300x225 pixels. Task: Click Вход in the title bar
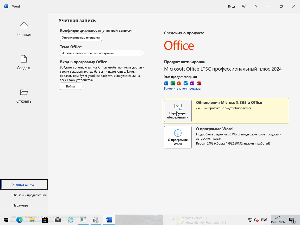(231, 6)
